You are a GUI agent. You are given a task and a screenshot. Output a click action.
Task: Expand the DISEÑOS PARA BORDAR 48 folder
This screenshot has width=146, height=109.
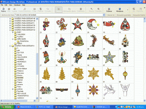pos(10,19)
